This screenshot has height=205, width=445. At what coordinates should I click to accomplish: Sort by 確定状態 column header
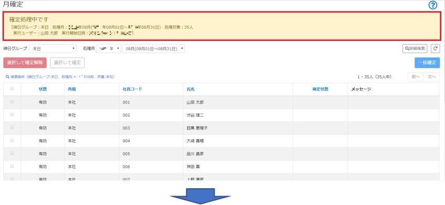pos(320,89)
